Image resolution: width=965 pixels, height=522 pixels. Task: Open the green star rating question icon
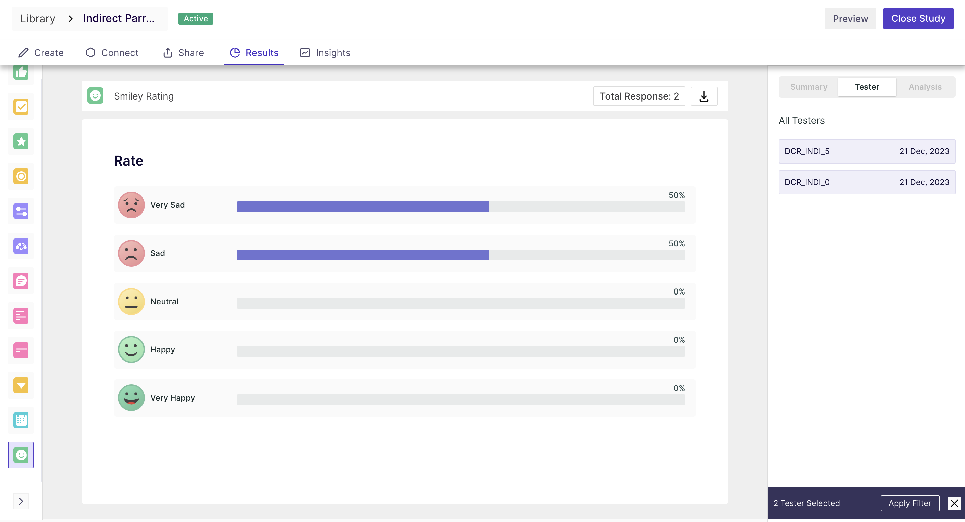click(x=21, y=141)
